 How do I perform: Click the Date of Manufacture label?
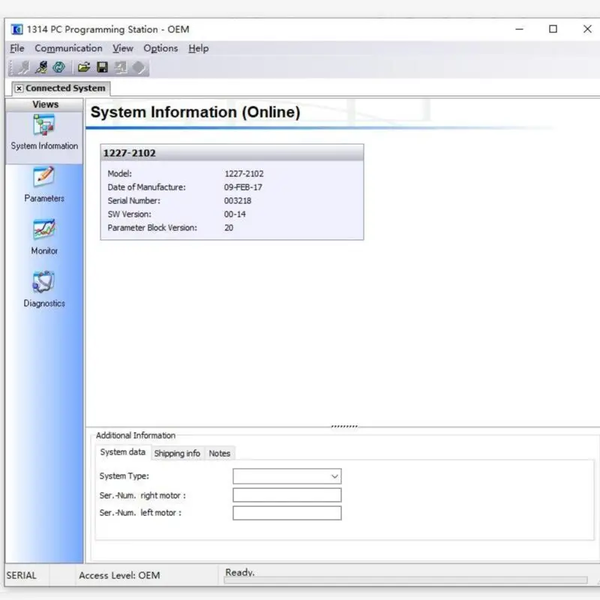tap(146, 187)
